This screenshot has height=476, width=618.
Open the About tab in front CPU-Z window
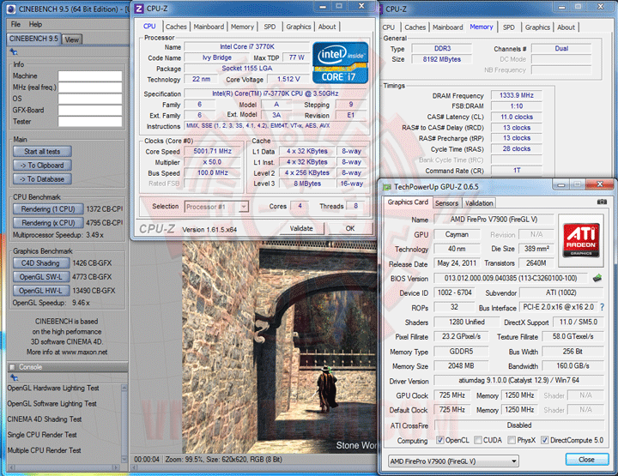click(327, 27)
